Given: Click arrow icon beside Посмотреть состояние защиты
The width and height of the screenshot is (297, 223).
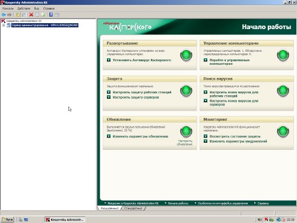Looking at the screenshot, I should (206, 136).
